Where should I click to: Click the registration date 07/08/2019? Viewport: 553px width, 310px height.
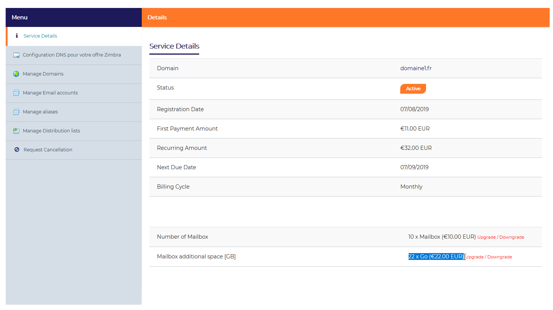pos(414,109)
